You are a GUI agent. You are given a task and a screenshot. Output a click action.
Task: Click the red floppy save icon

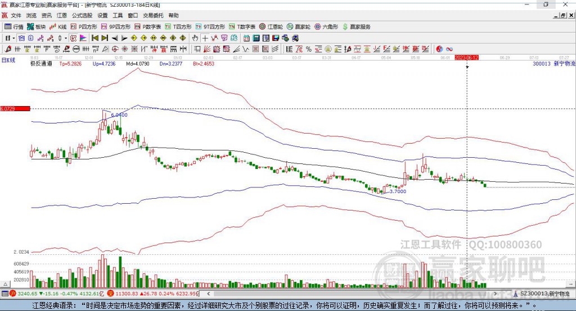[x=276, y=38]
